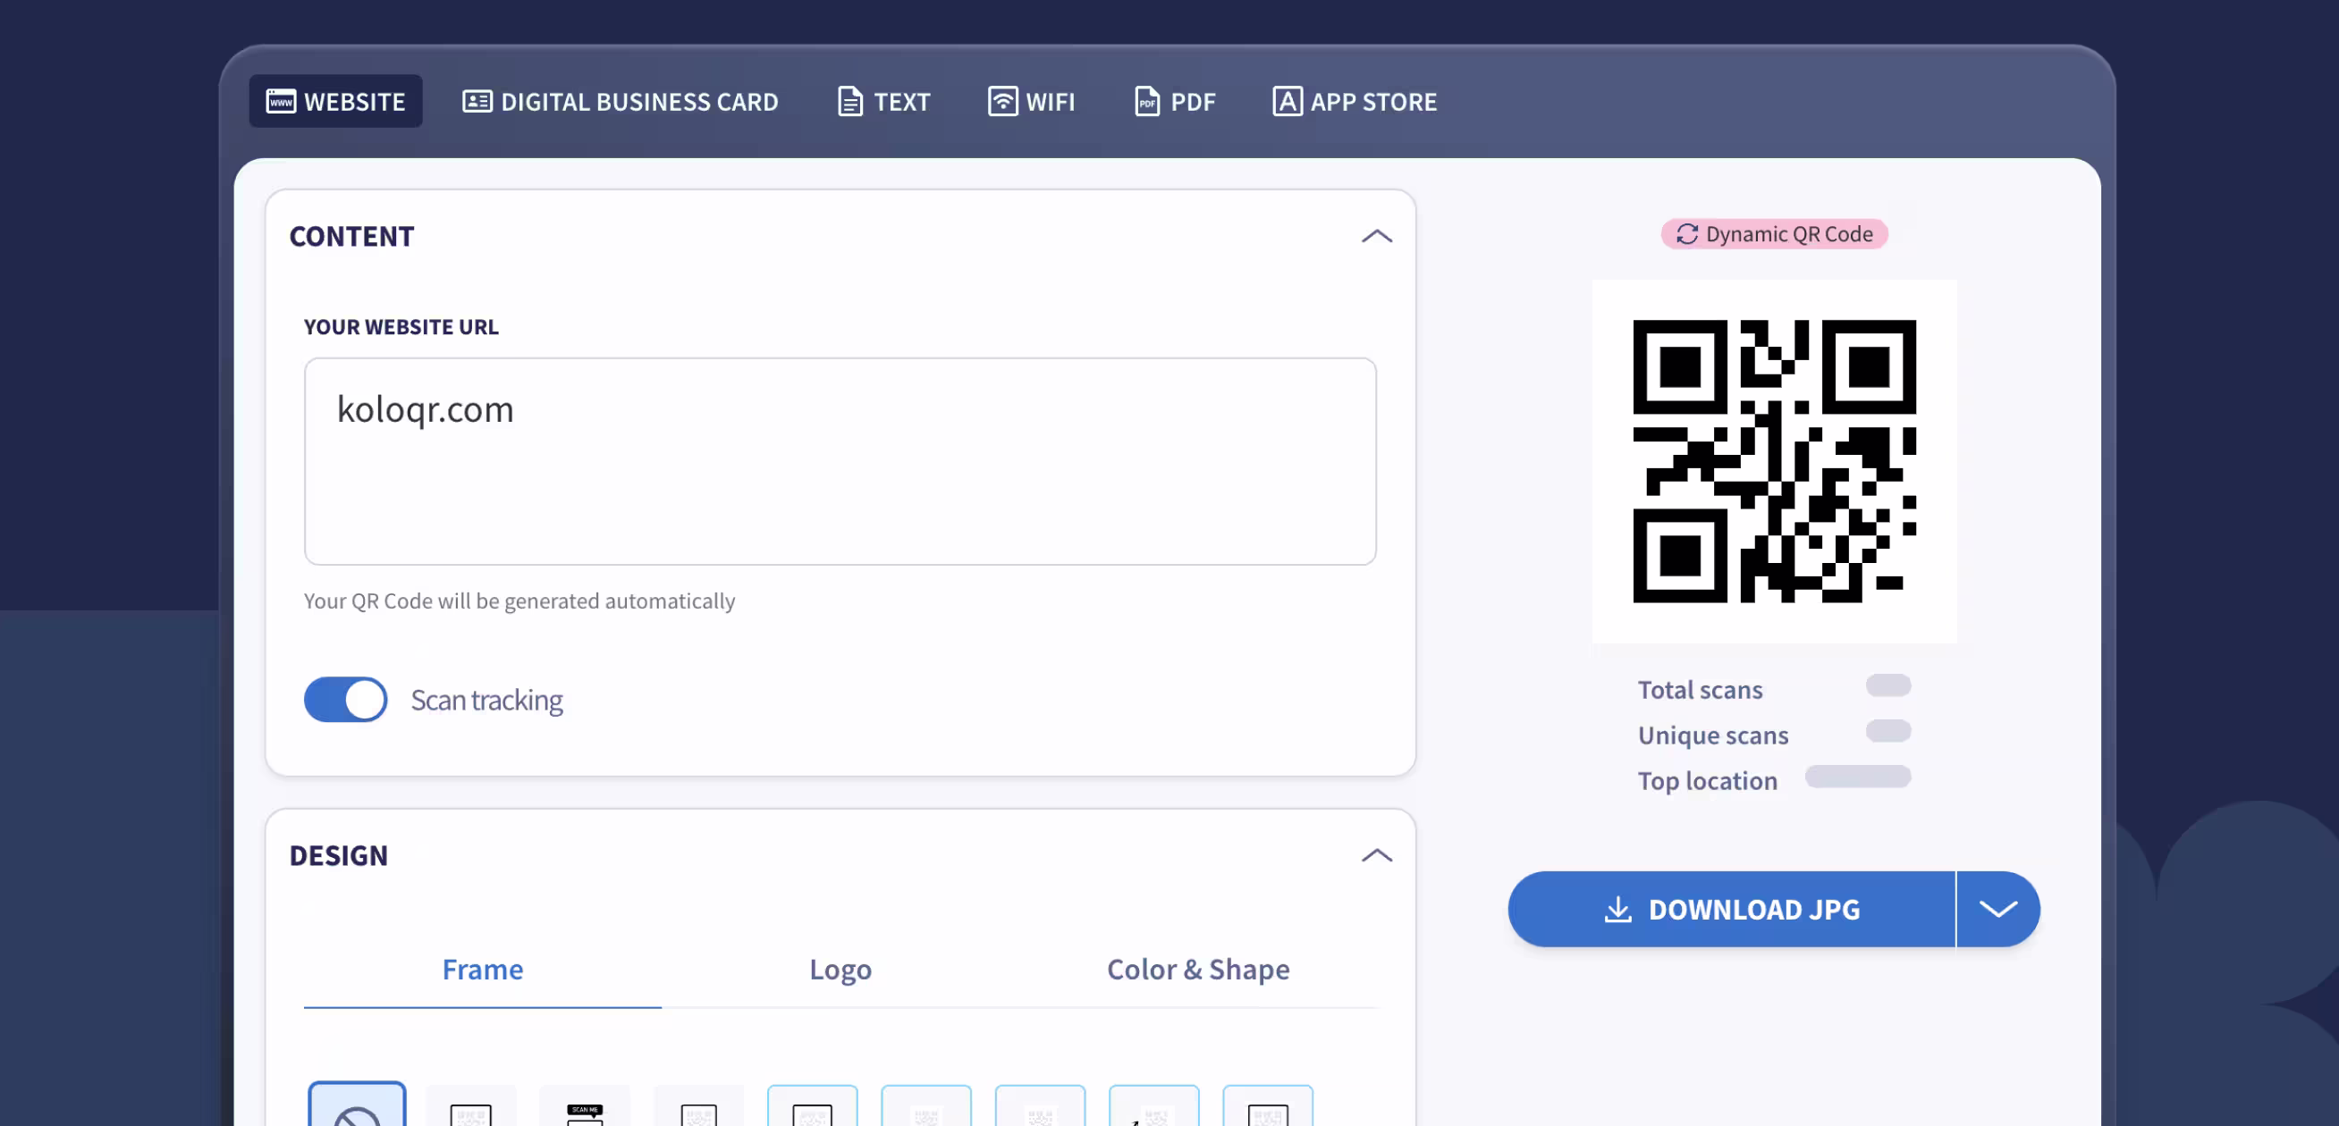The width and height of the screenshot is (2339, 1126).
Task: Click 'Your QR Code will be generated automatically' text
Action: [x=519, y=601]
